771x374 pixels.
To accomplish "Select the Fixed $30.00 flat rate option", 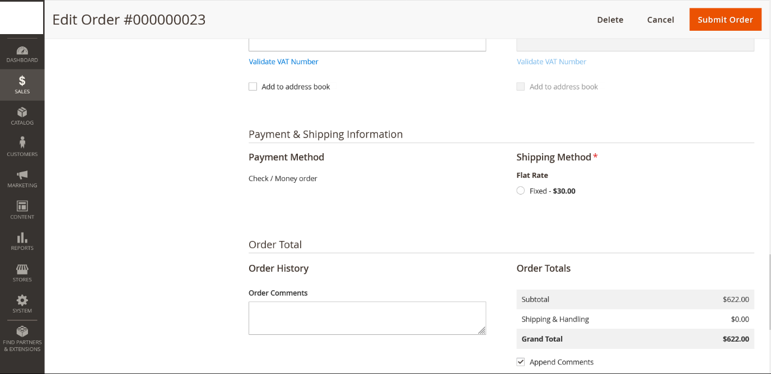I will pyautogui.click(x=521, y=191).
